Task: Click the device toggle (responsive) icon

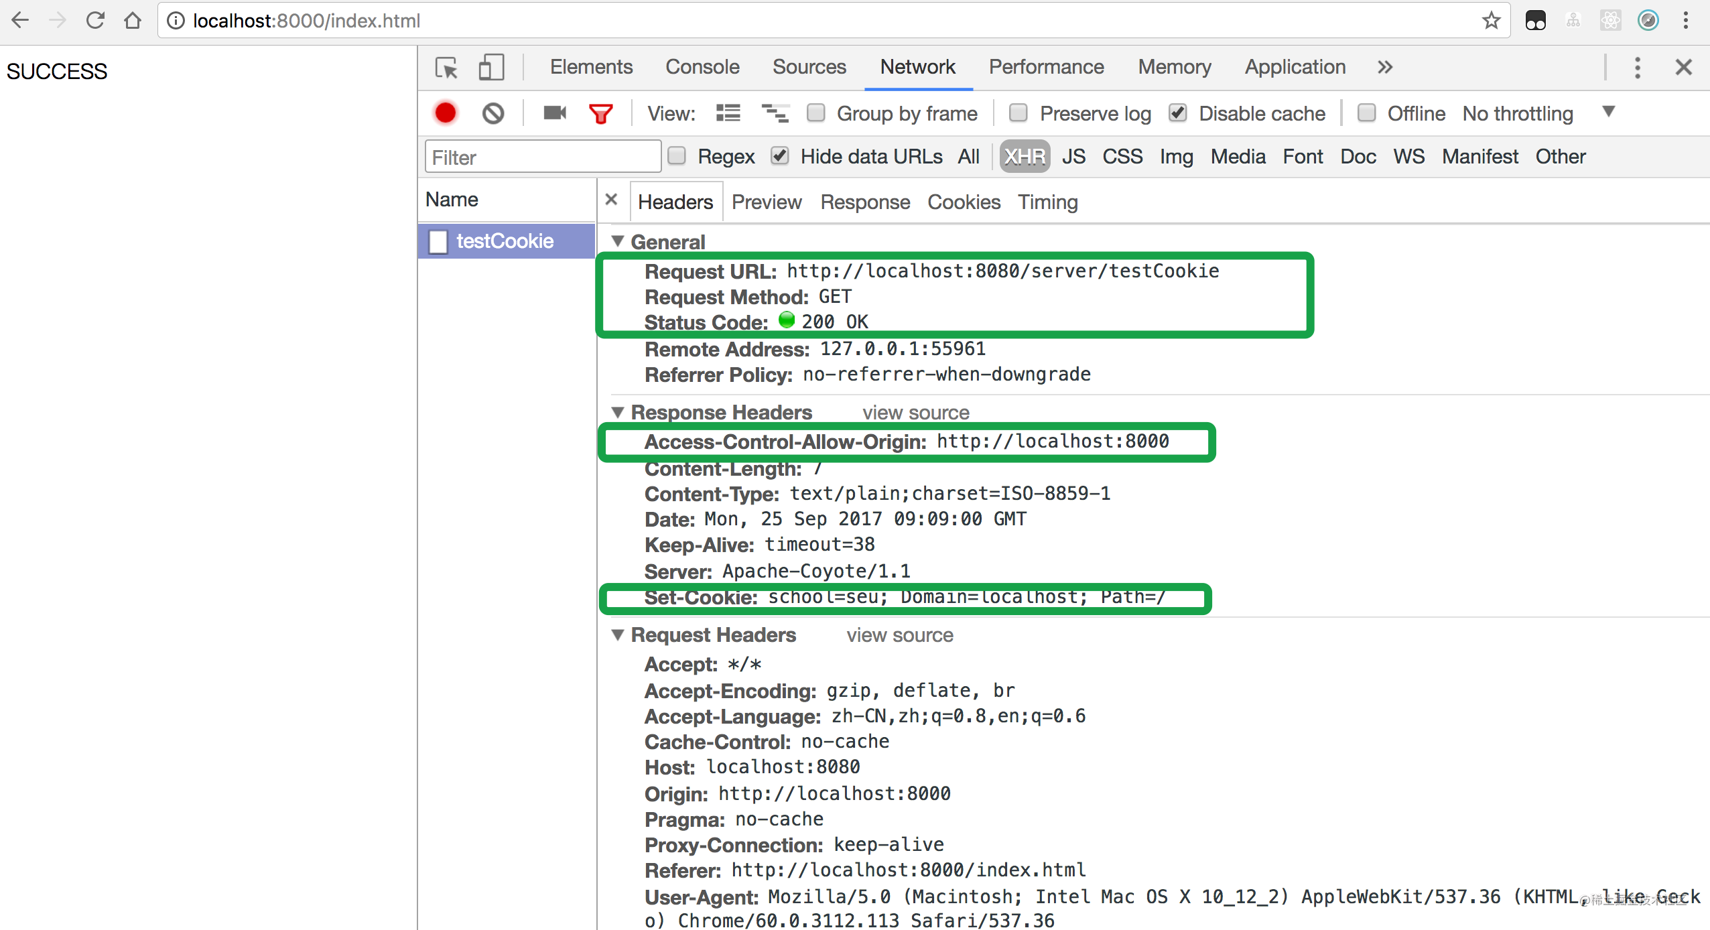Action: click(x=490, y=66)
